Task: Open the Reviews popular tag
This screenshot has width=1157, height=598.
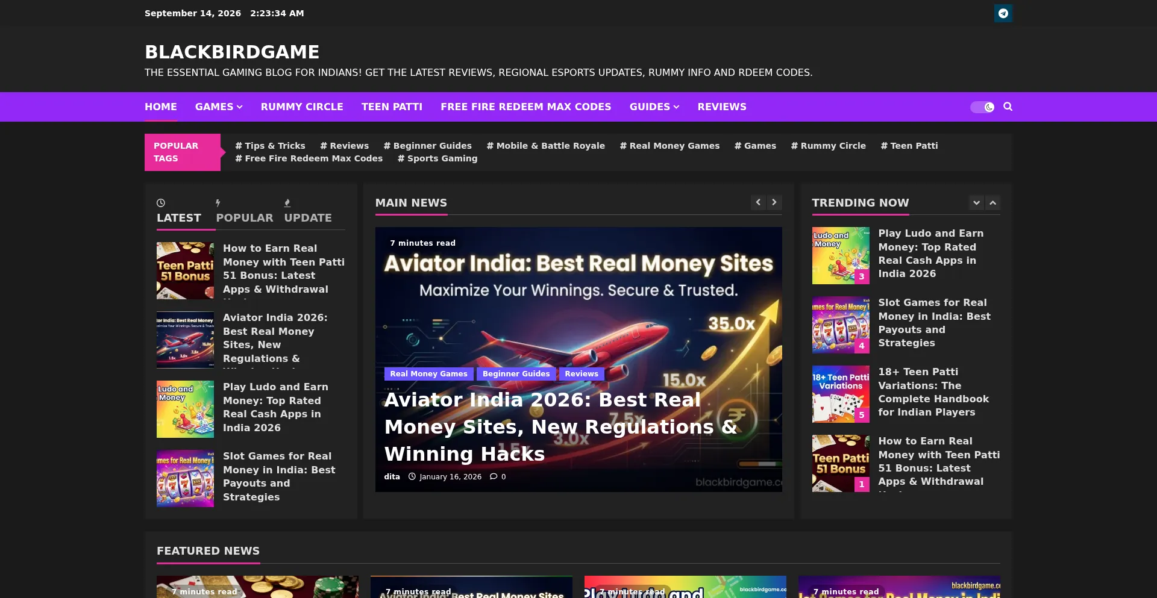Action: (x=345, y=146)
